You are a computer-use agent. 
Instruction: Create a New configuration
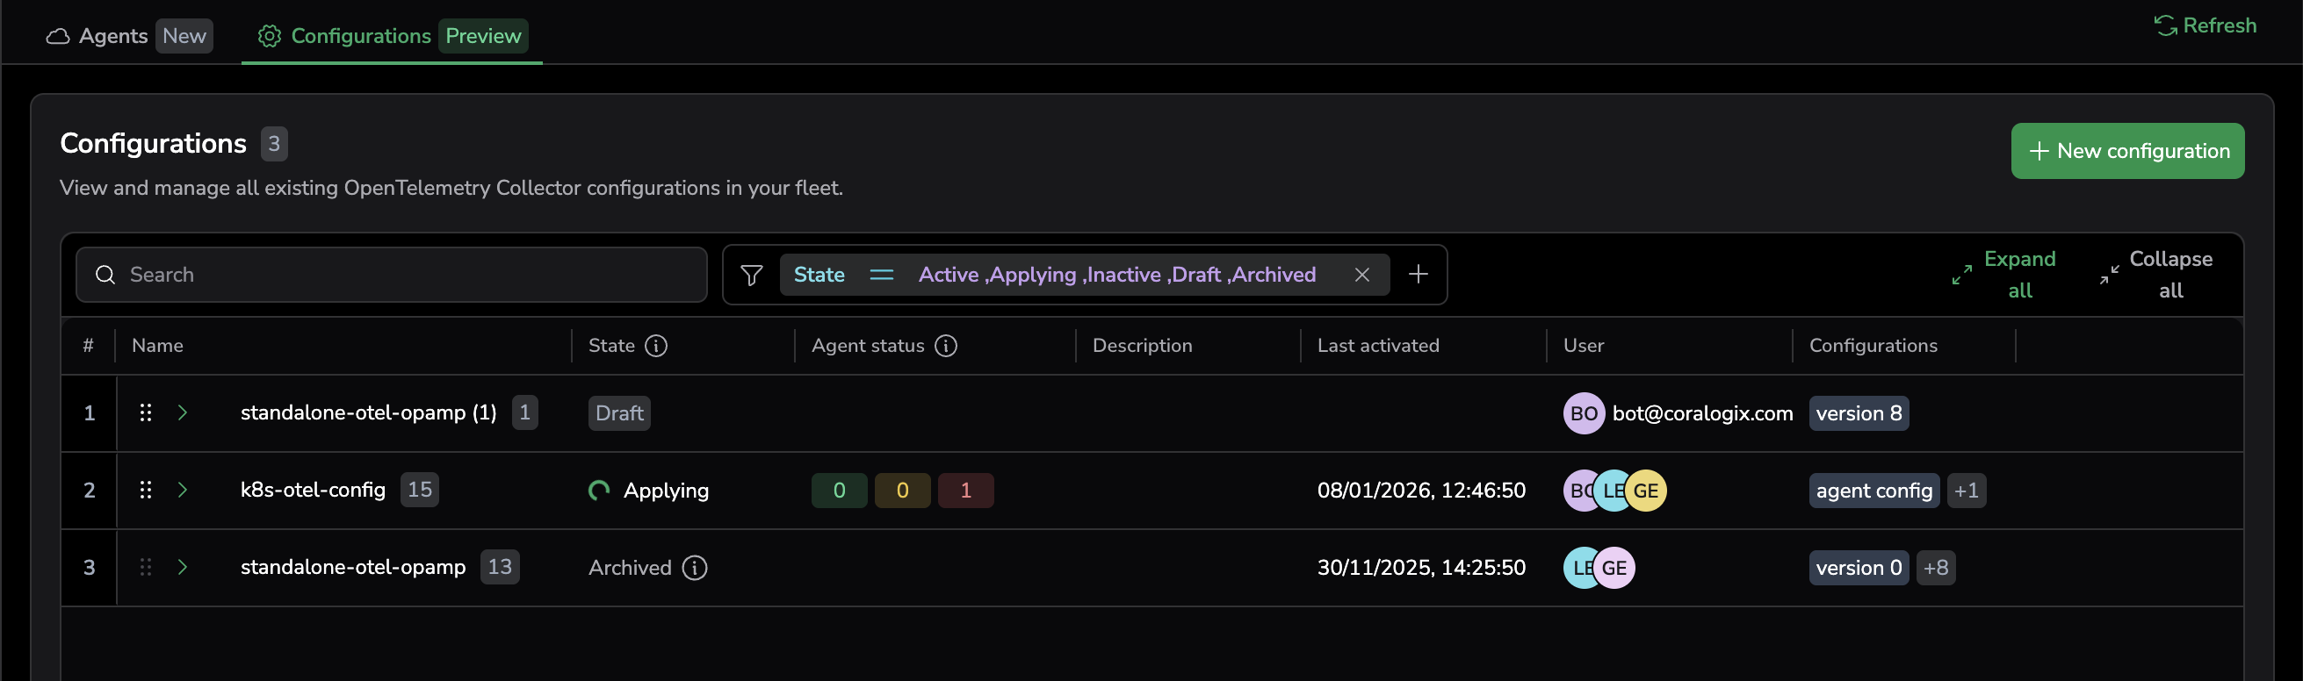(2126, 151)
